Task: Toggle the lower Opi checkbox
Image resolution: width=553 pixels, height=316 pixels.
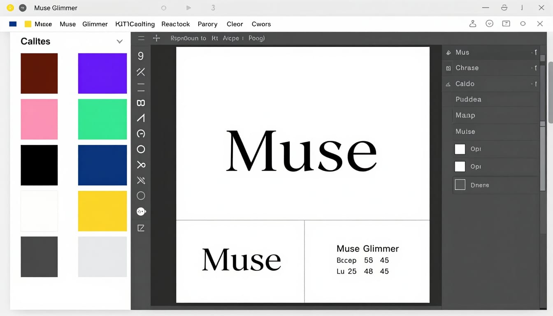Action: click(460, 166)
